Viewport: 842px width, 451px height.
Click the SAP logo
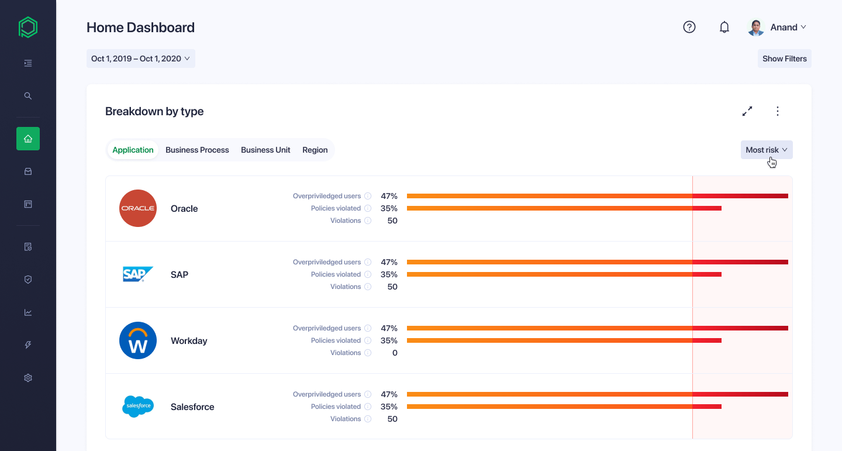point(138,274)
